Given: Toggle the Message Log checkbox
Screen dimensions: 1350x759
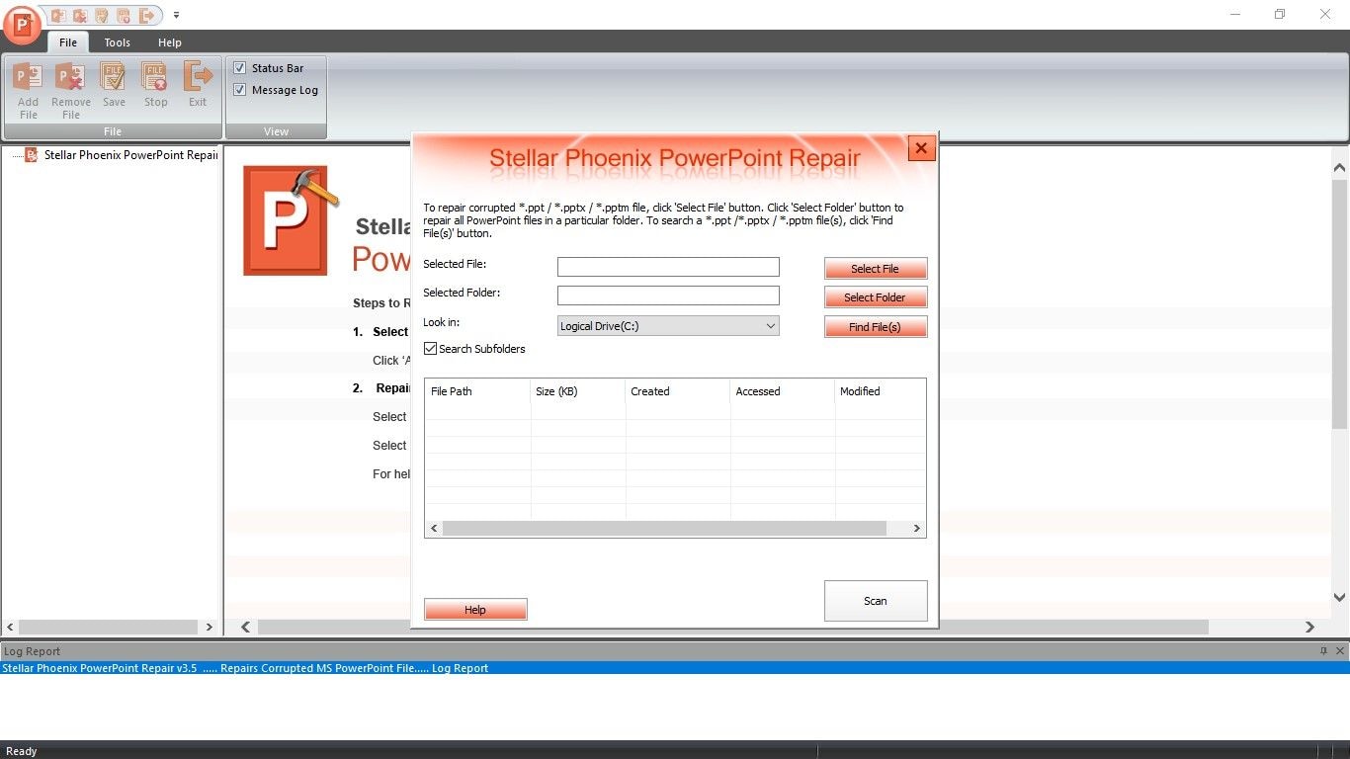Looking at the screenshot, I should [x=239, y=90].
